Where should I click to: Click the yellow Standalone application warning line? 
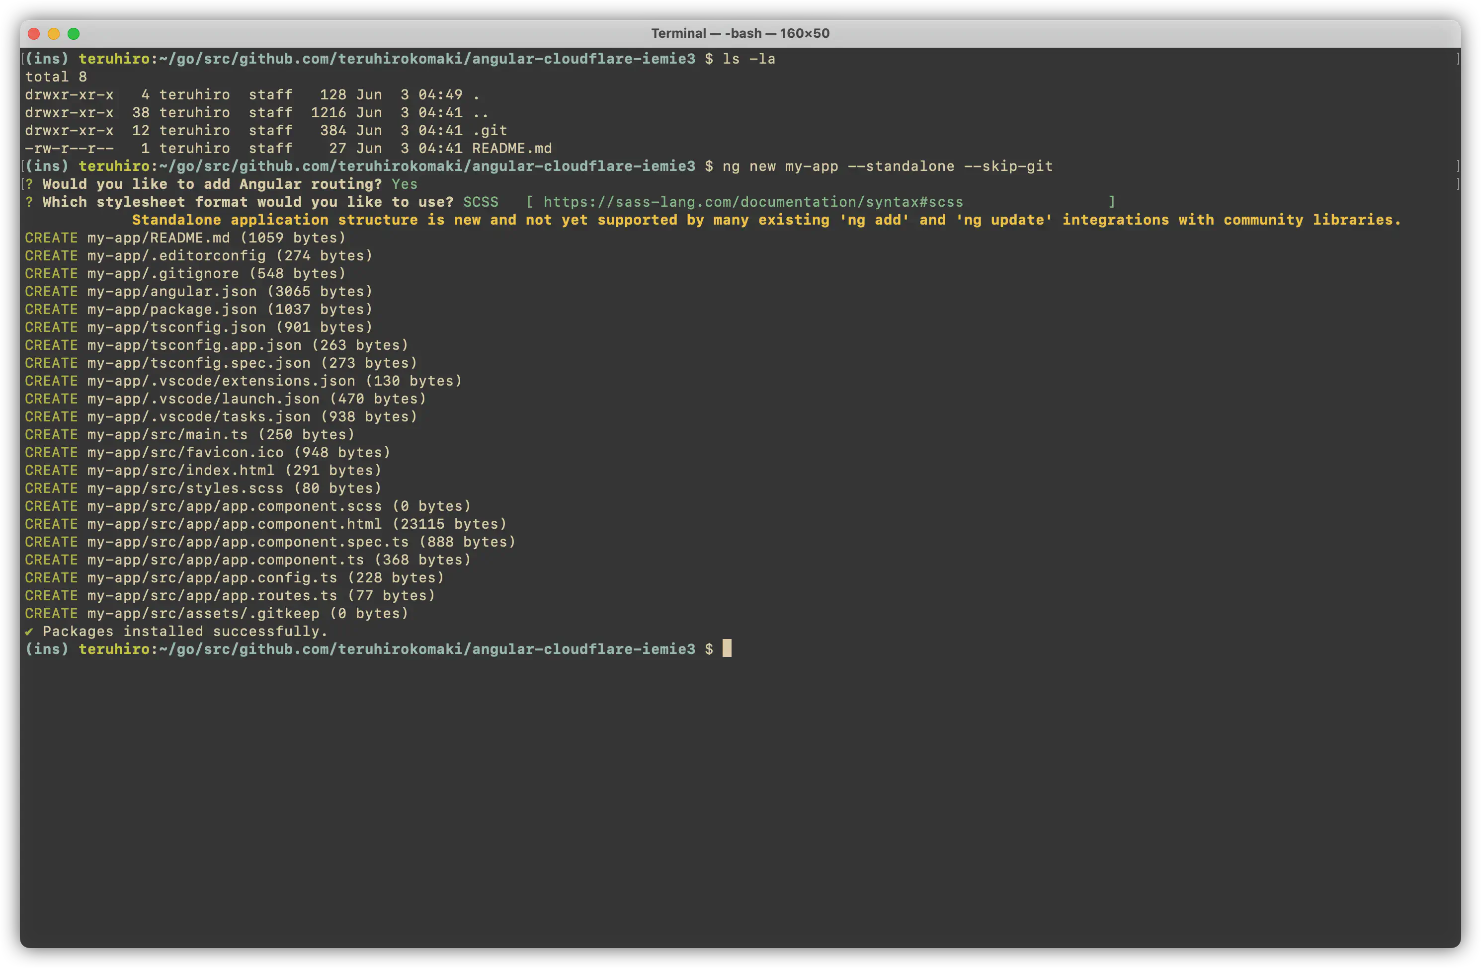[766, 220]
